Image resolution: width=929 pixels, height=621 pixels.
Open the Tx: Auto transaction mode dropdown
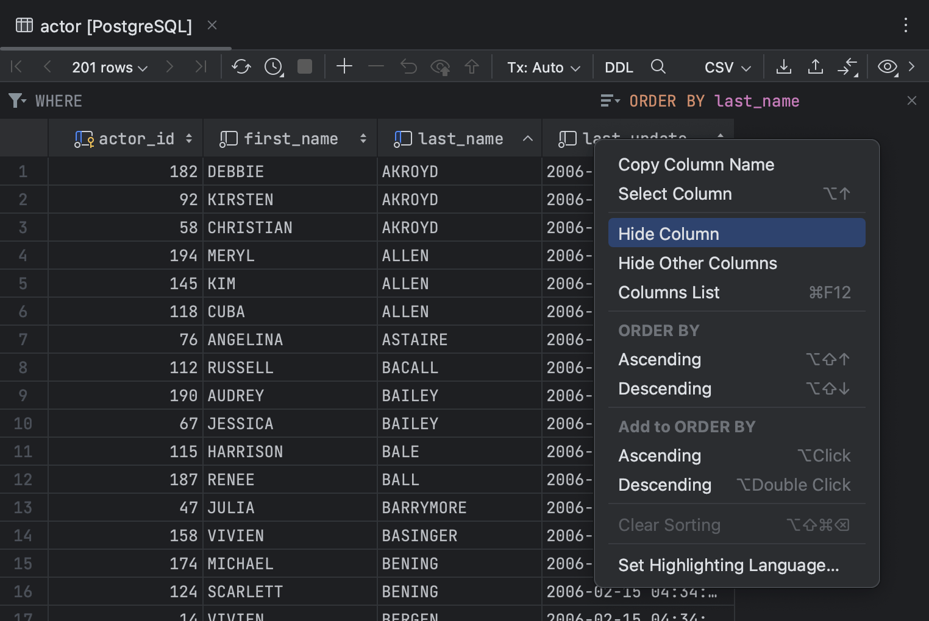(541, 67)
